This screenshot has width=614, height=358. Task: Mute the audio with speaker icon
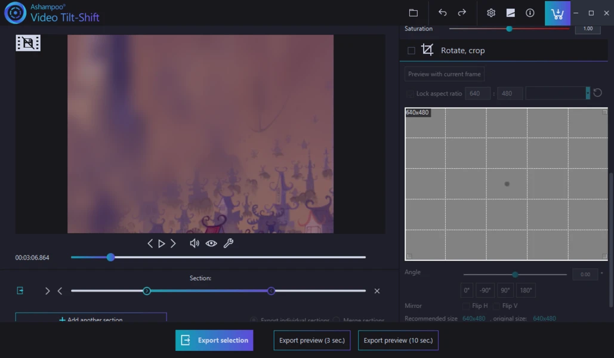click(195, 243)
